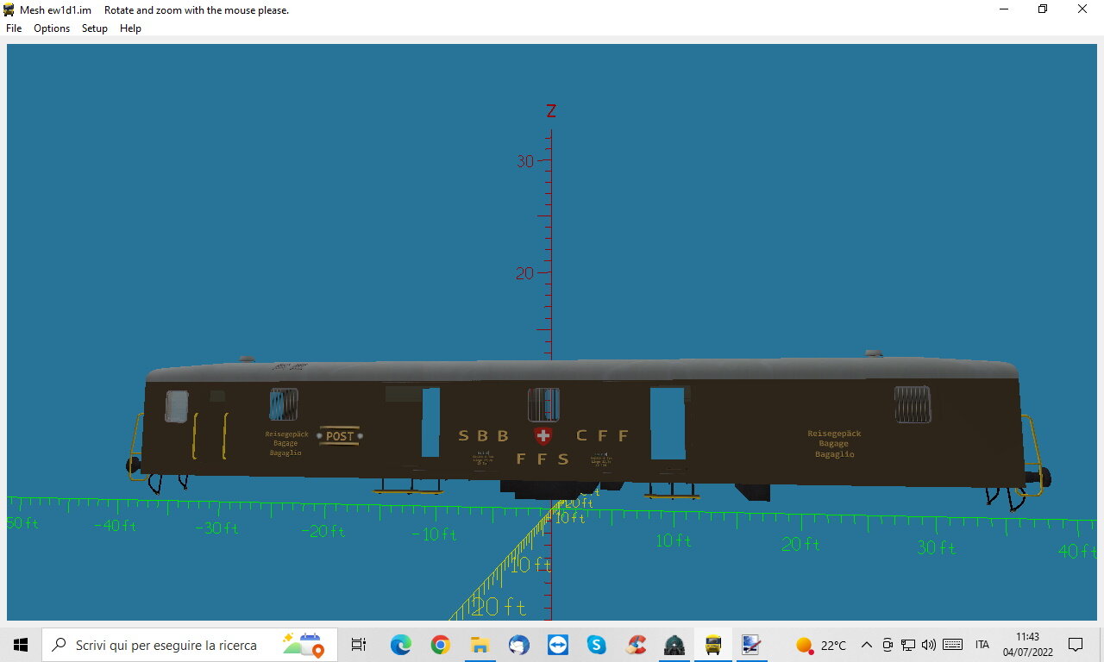Restore down the mesh viewer window
Screen dimensions: 1104x662
pyautogui.click(x=1043, y=9)
